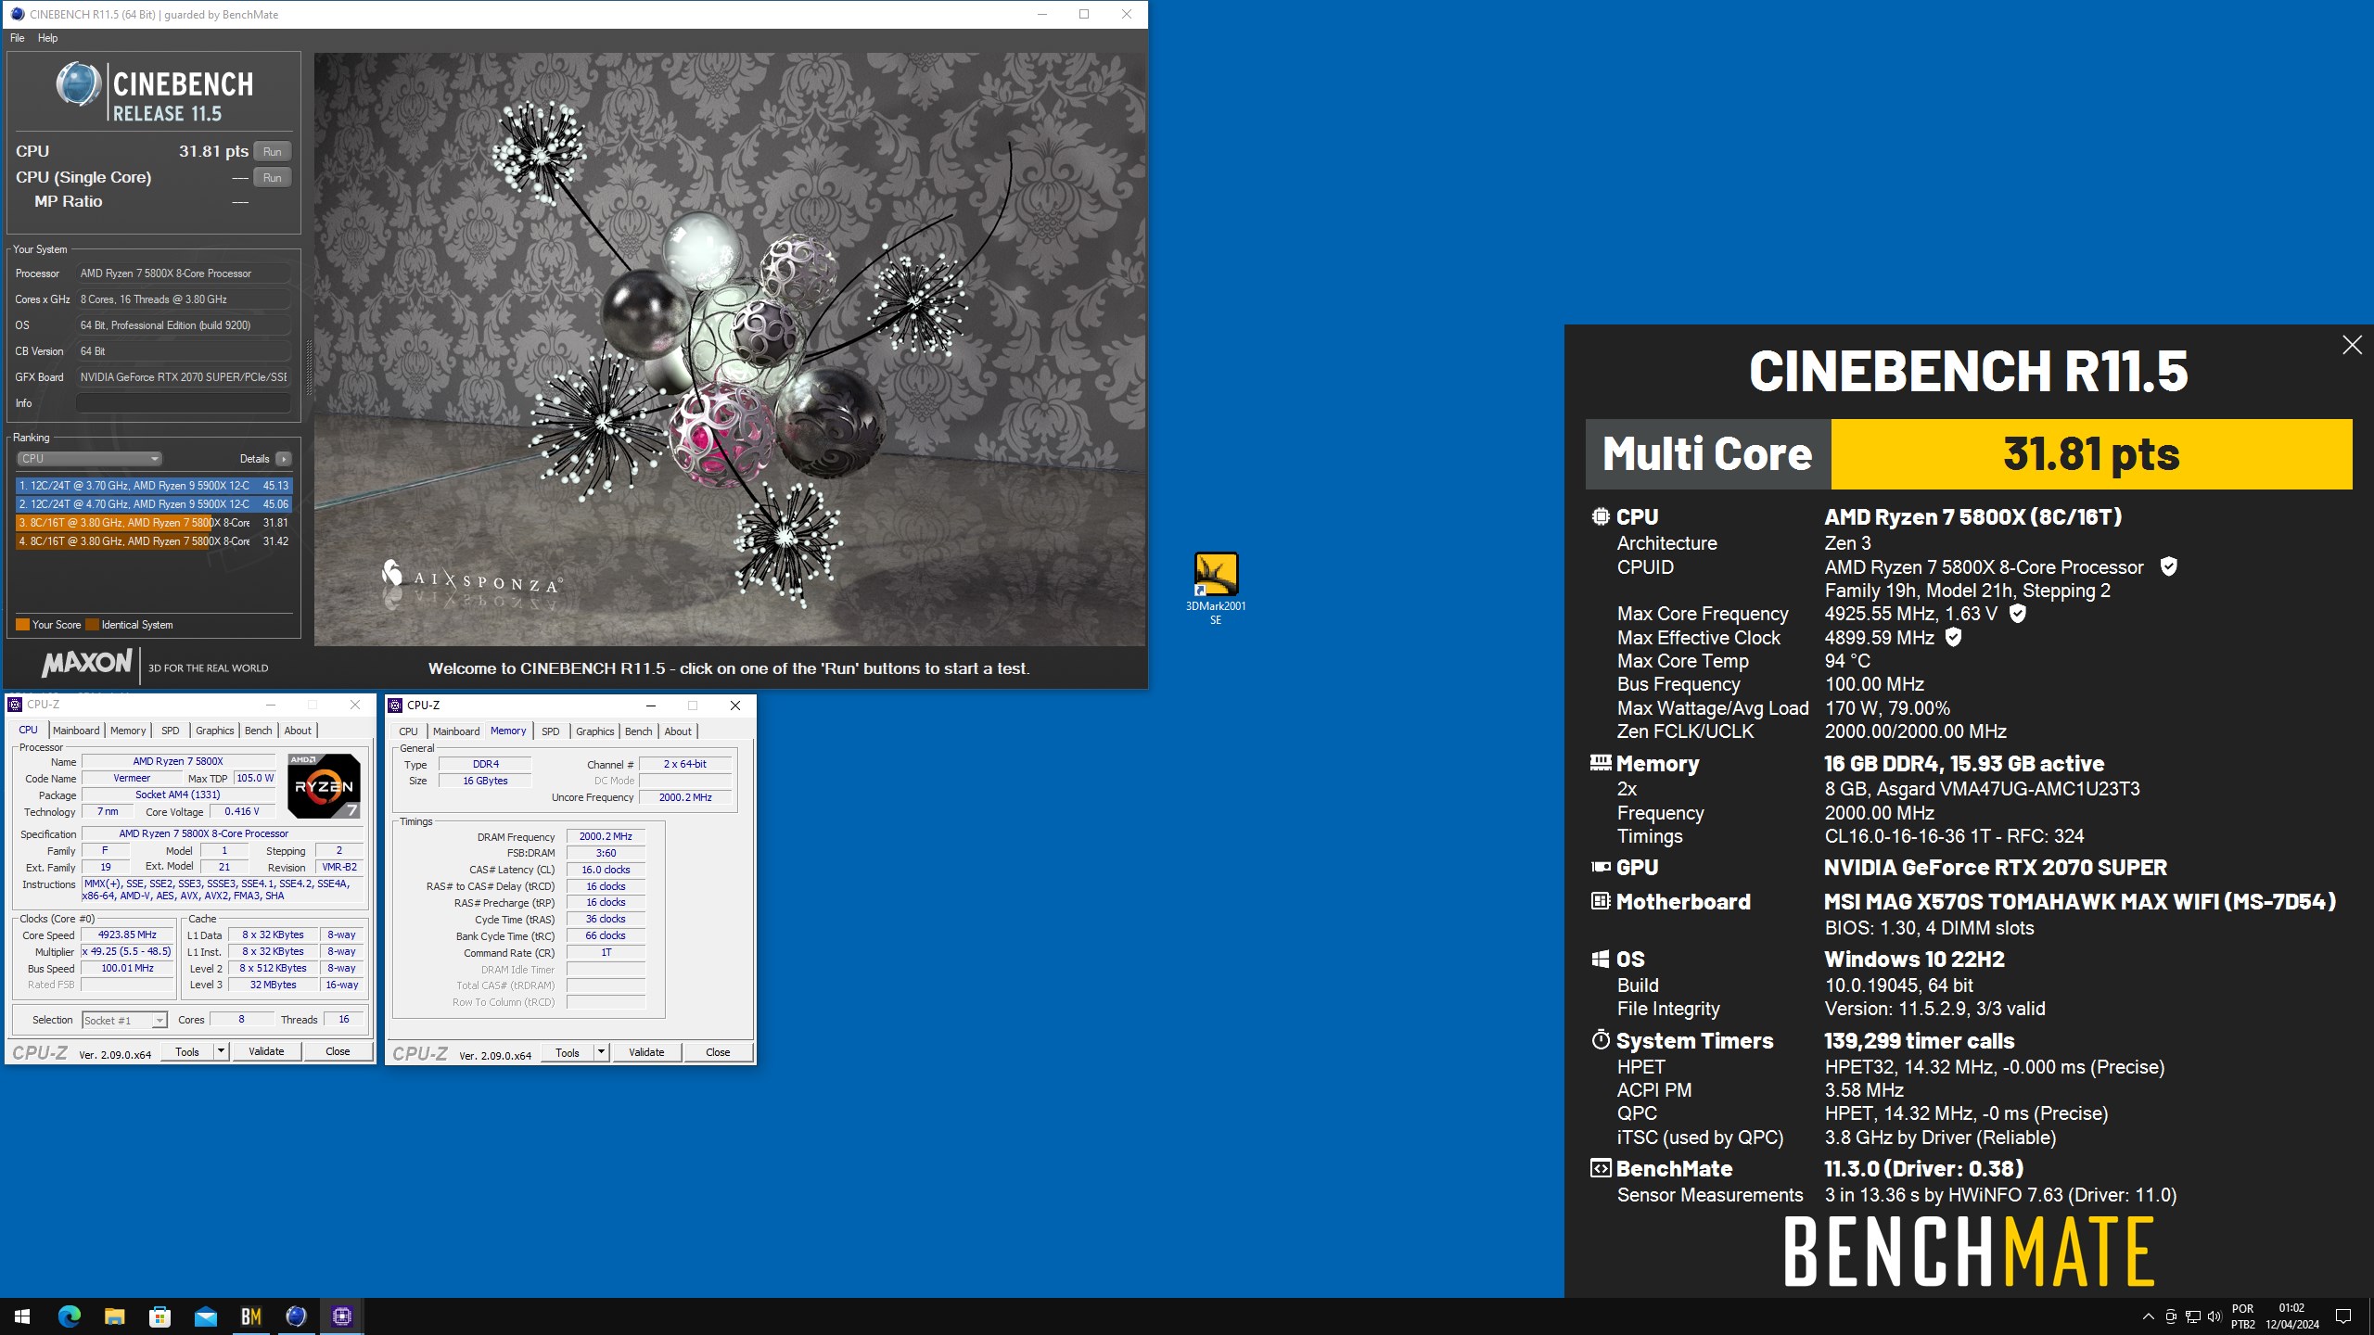Open About tab in left CPU-Z window
Image resolution: width=2374 pixels, height=1335 pixels.
click(x=298, y=731)
